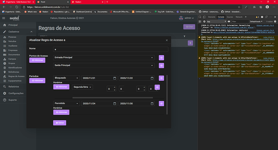The width and height of the screenshot is (278, 150).
Task: Remove the Bloqueado period row
Action: click(161, 78)
